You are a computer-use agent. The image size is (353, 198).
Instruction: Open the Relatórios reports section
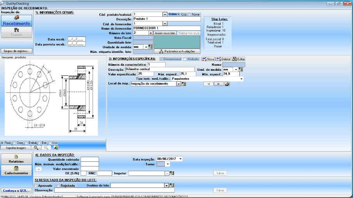[x=16, y=159]
